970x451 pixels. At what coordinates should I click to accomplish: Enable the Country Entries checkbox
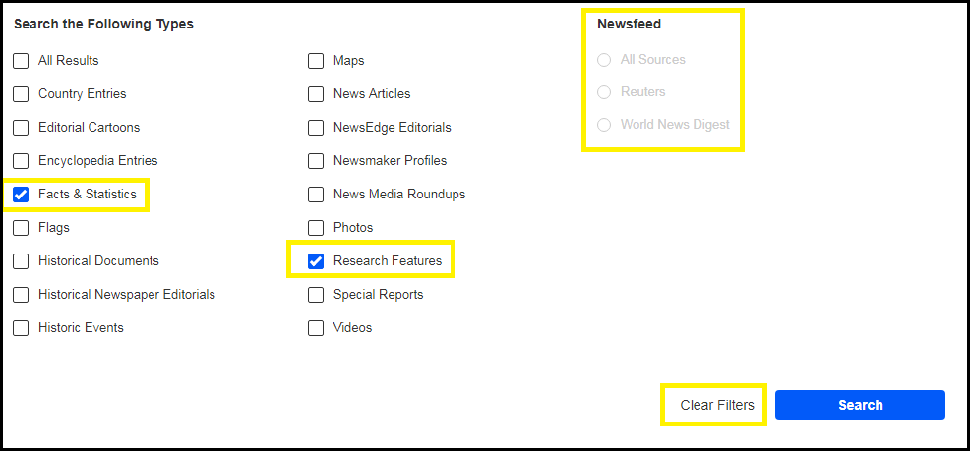21,94
